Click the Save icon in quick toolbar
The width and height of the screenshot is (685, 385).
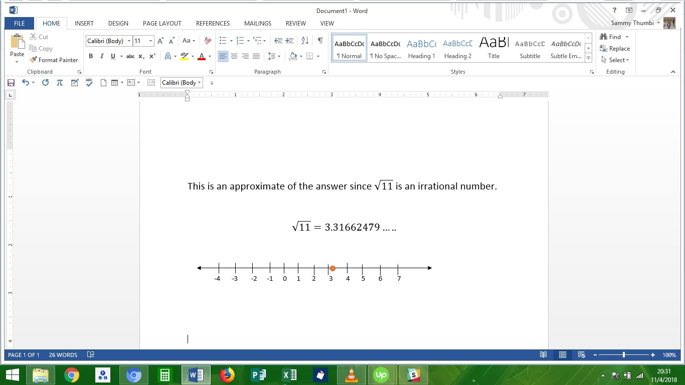[11, 83]
